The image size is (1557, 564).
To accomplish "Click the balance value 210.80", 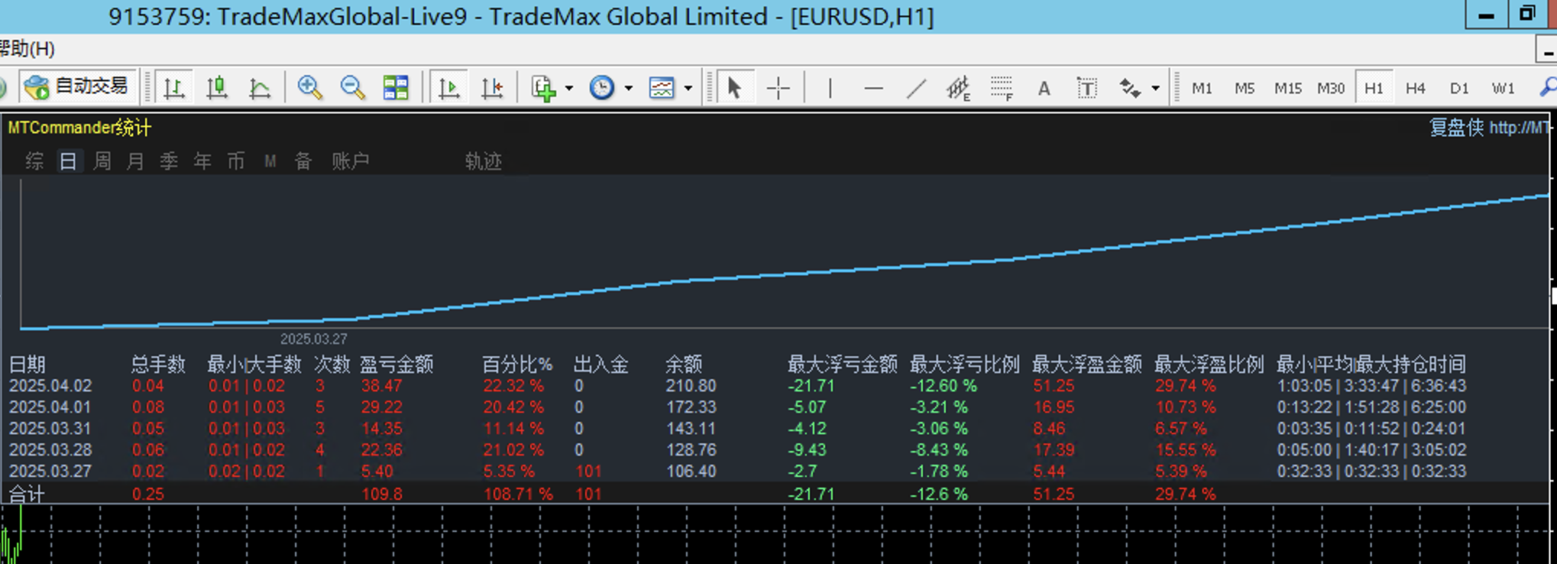I will click(x=691, y=386).
